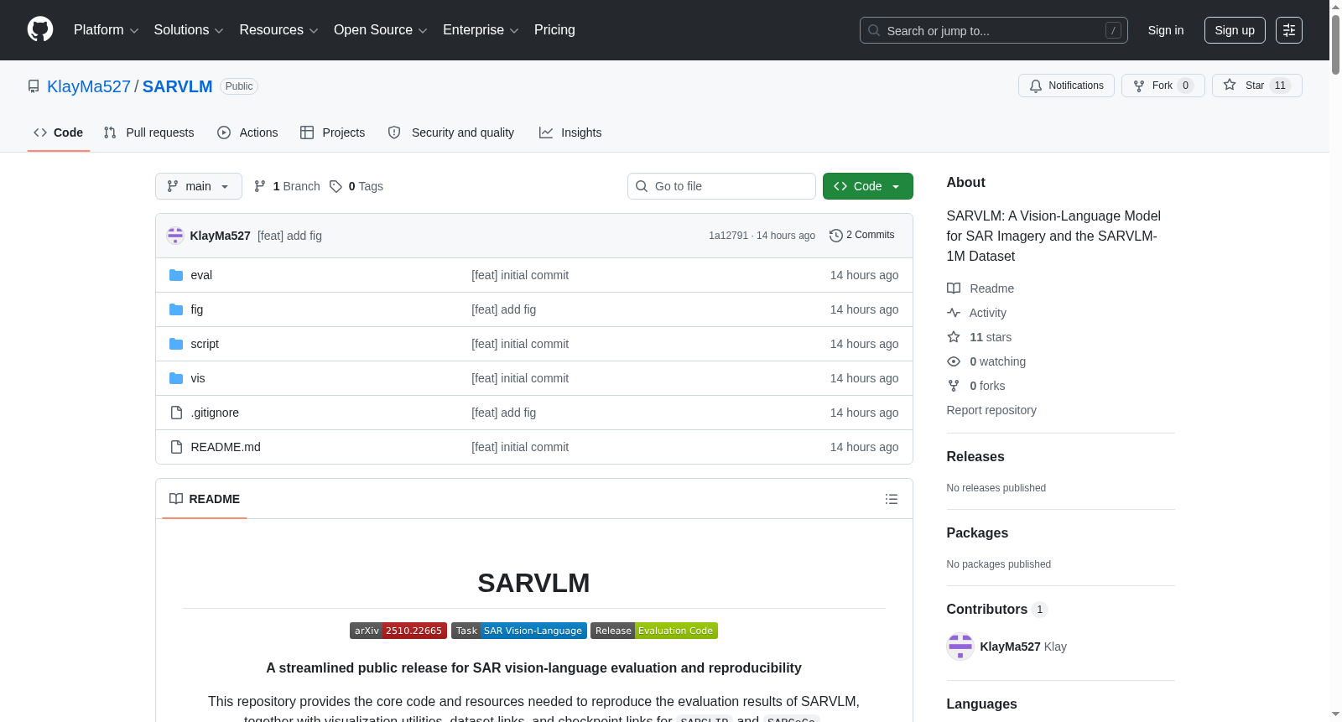This screenshot has height=722, width=1342.
Task: Click the star icon beside 11 stars
Action: pyautogui.click(x=954, y=337)
